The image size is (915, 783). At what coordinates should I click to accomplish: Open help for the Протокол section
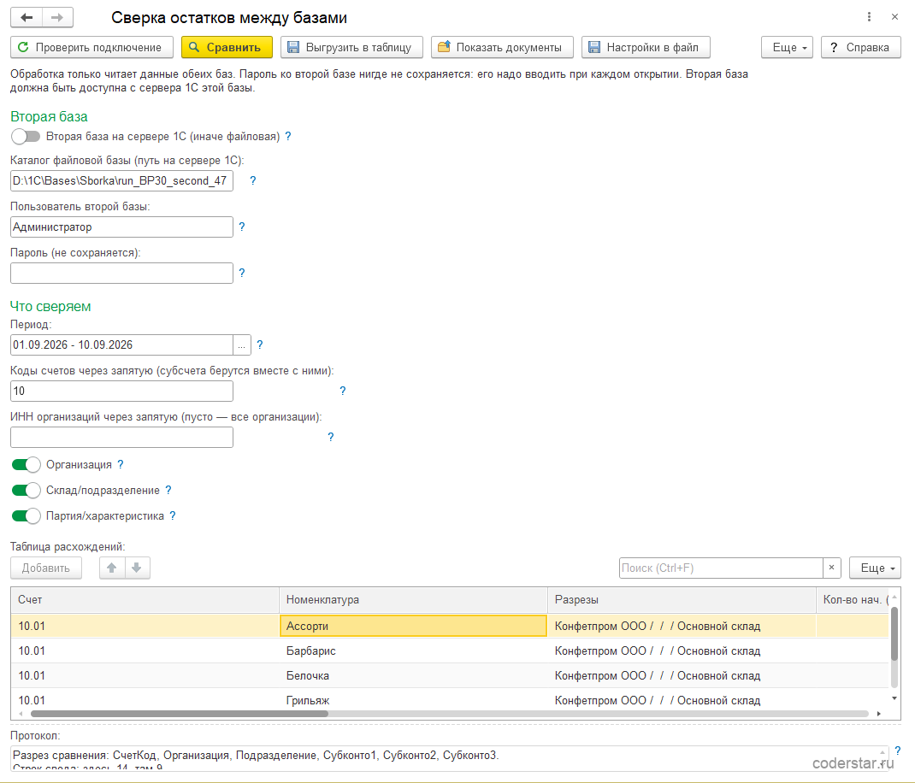(x=898, y=751)
